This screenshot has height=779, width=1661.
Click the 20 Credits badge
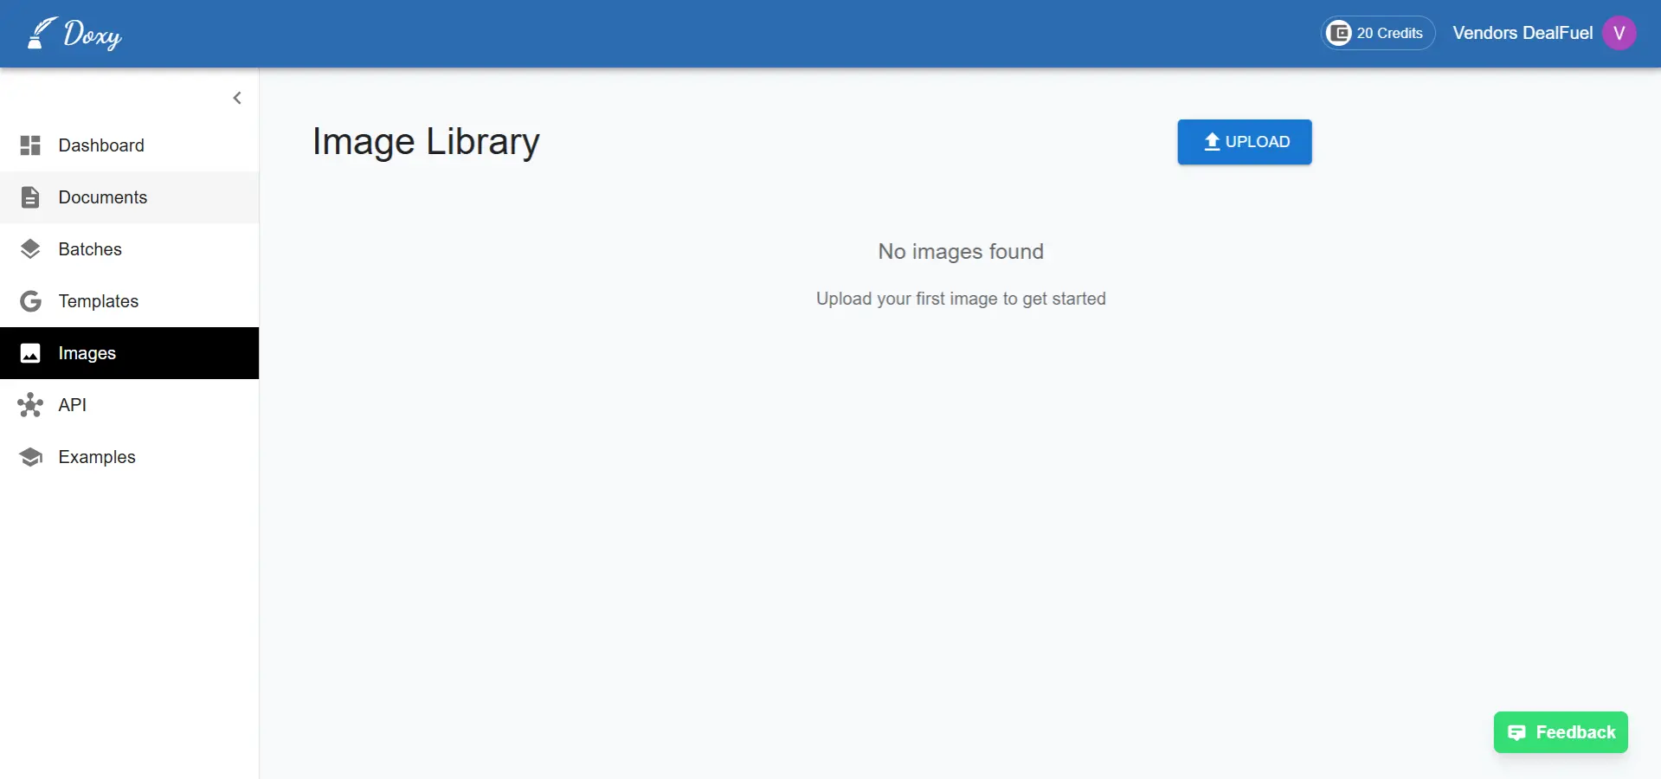pyautogui.click(x=1377, y=32)
